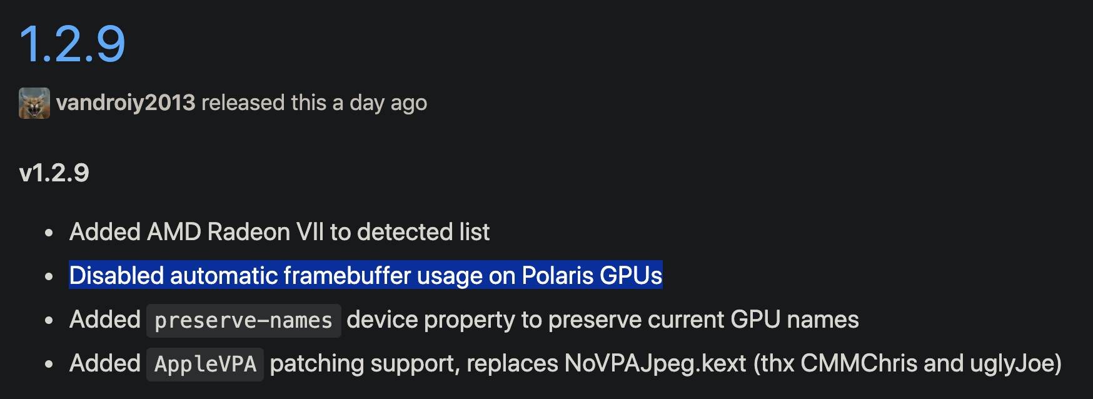Click the bullet beside the highlighted line
This screenshot has height=399, width=1093.
(49, 277)
